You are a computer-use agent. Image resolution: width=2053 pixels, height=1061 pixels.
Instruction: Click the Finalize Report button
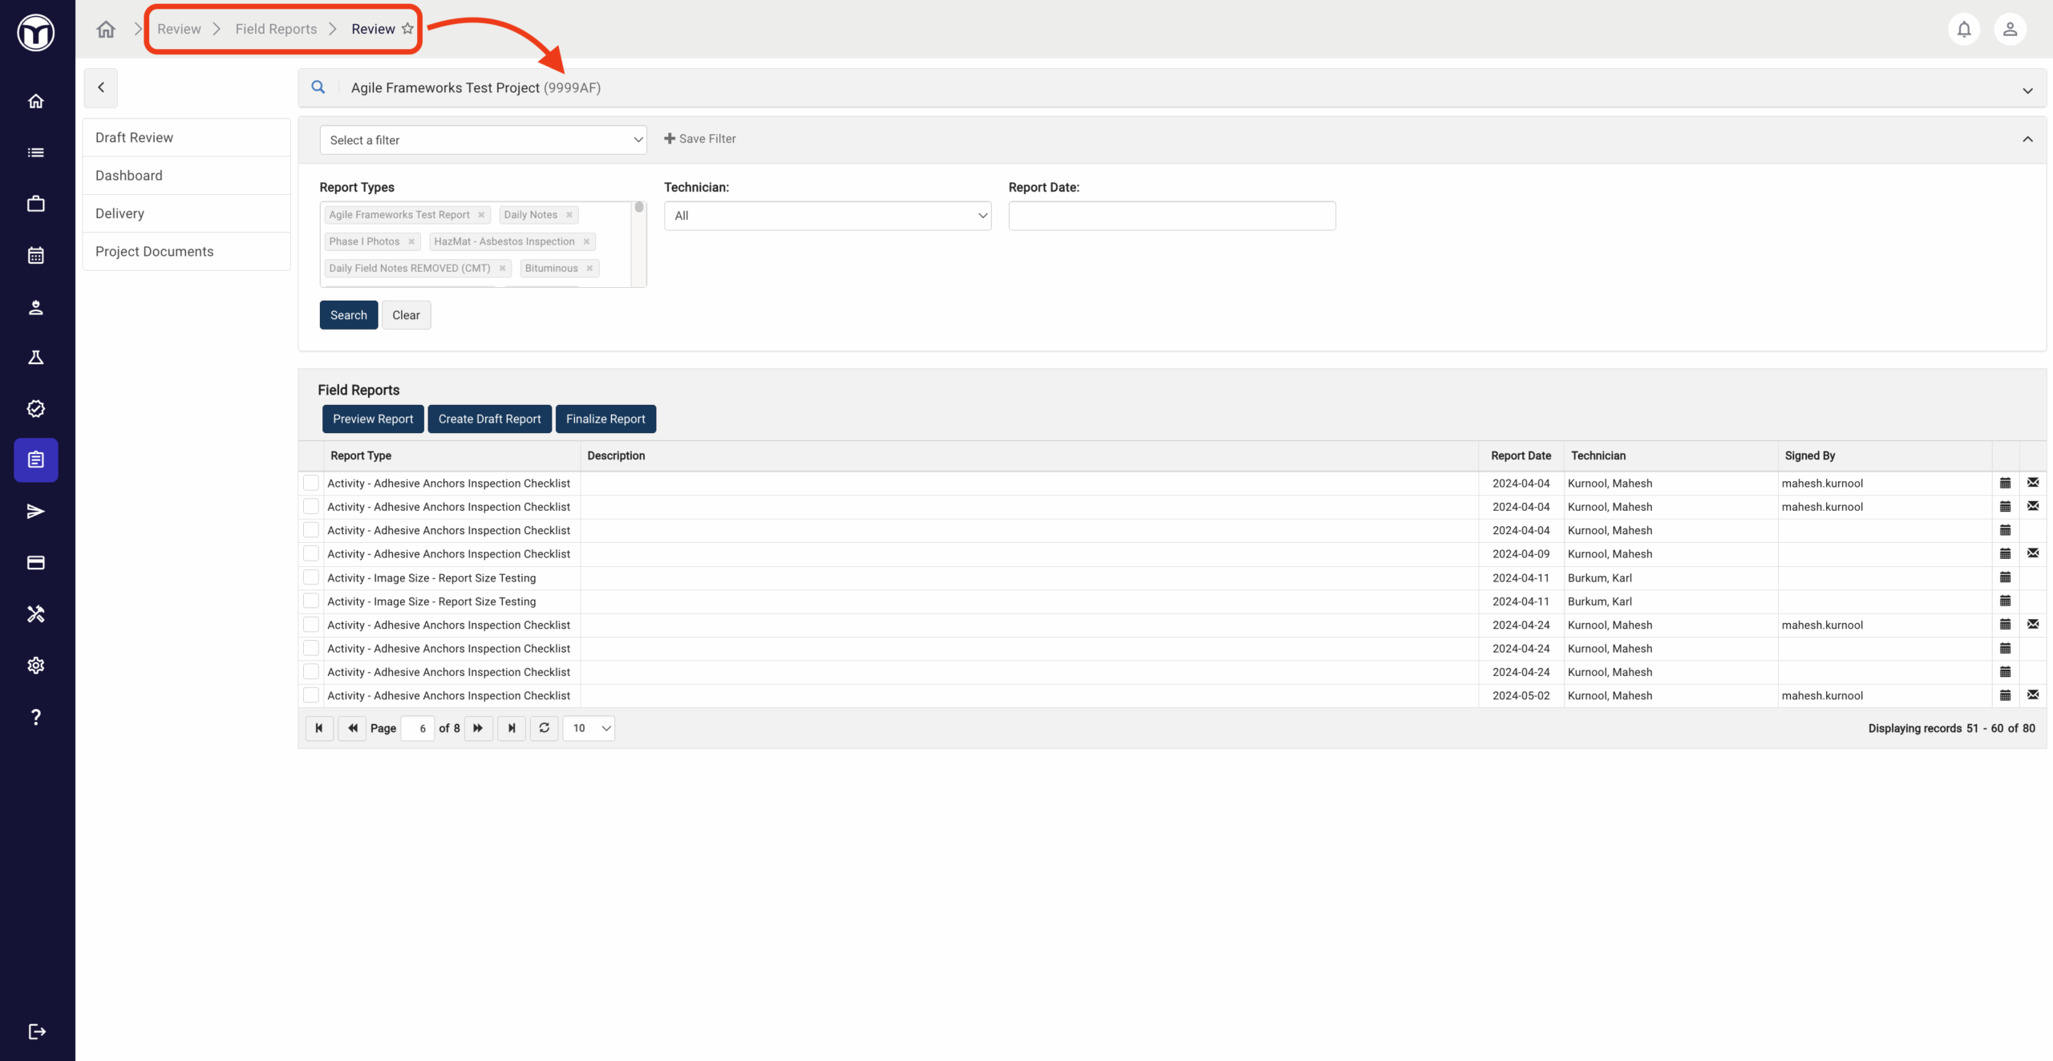605,419
